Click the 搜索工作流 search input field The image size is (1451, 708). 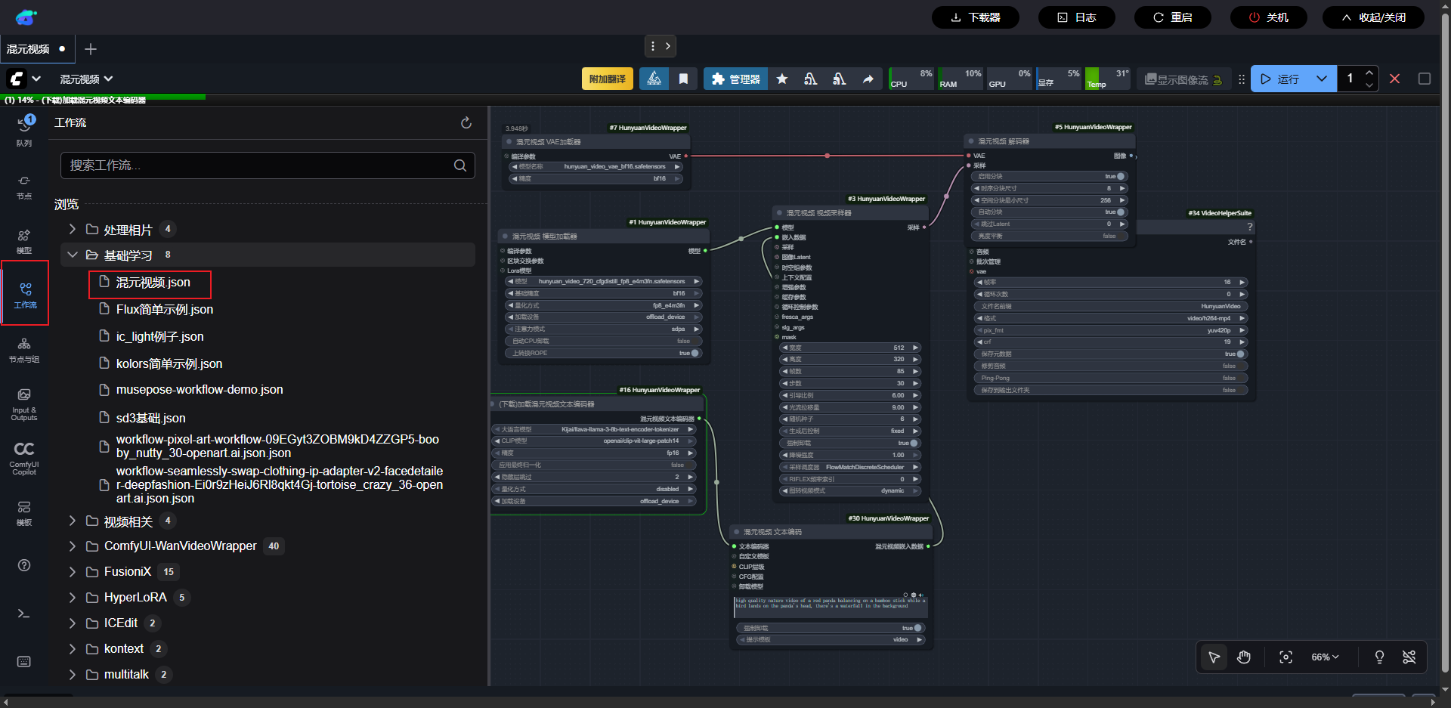pyautogui.click(x=268, y=165)
